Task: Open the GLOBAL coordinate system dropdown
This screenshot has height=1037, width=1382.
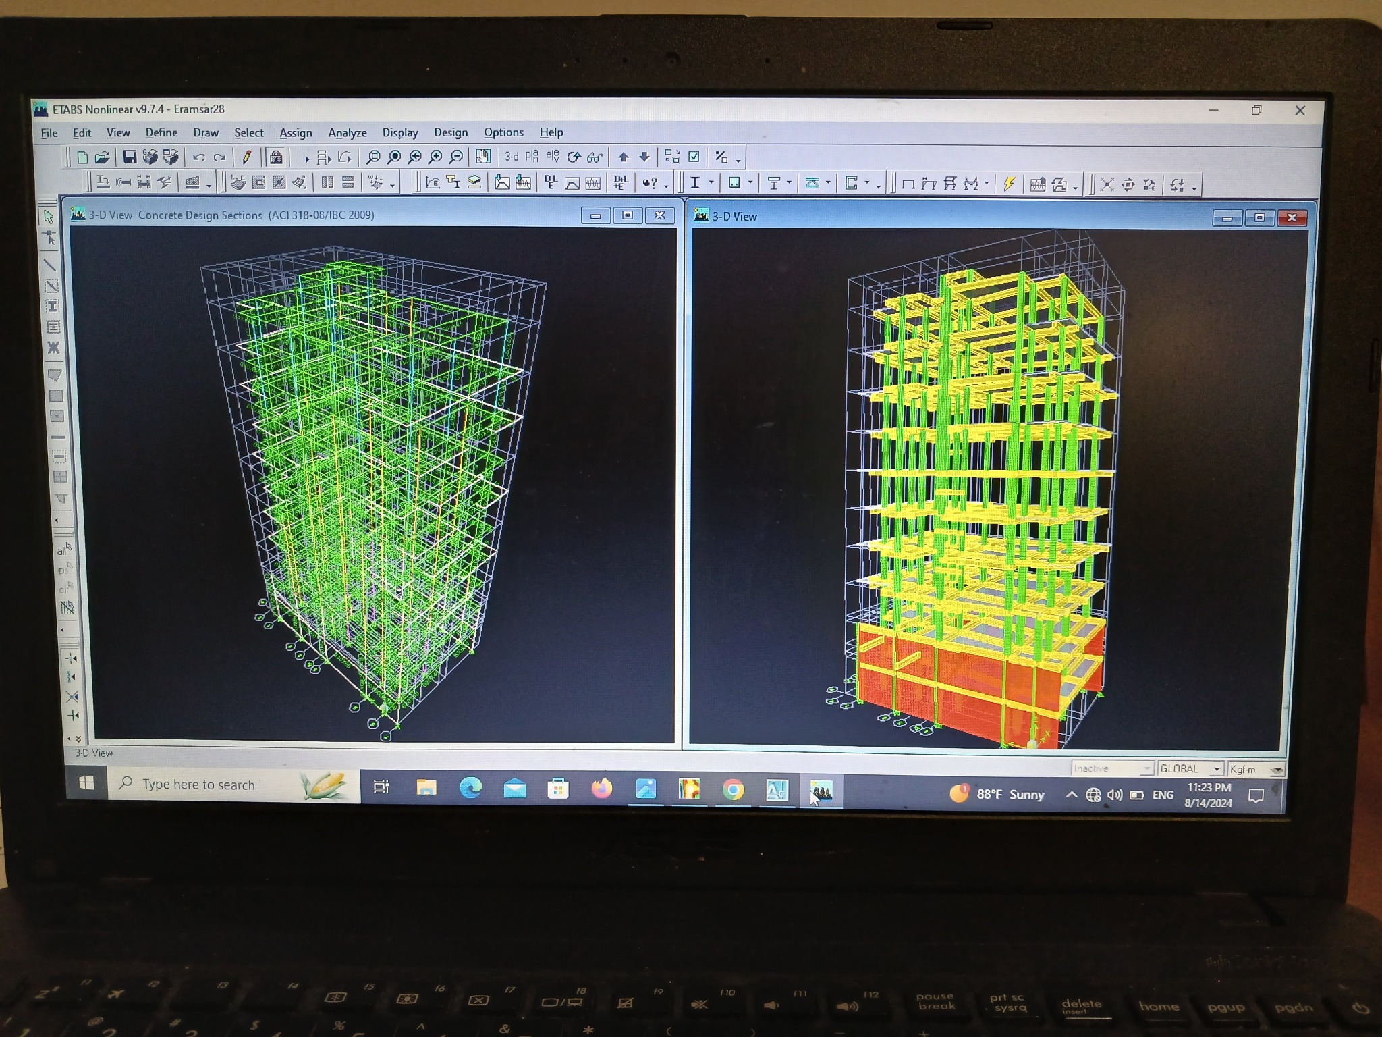Action: click(1216, 770)
